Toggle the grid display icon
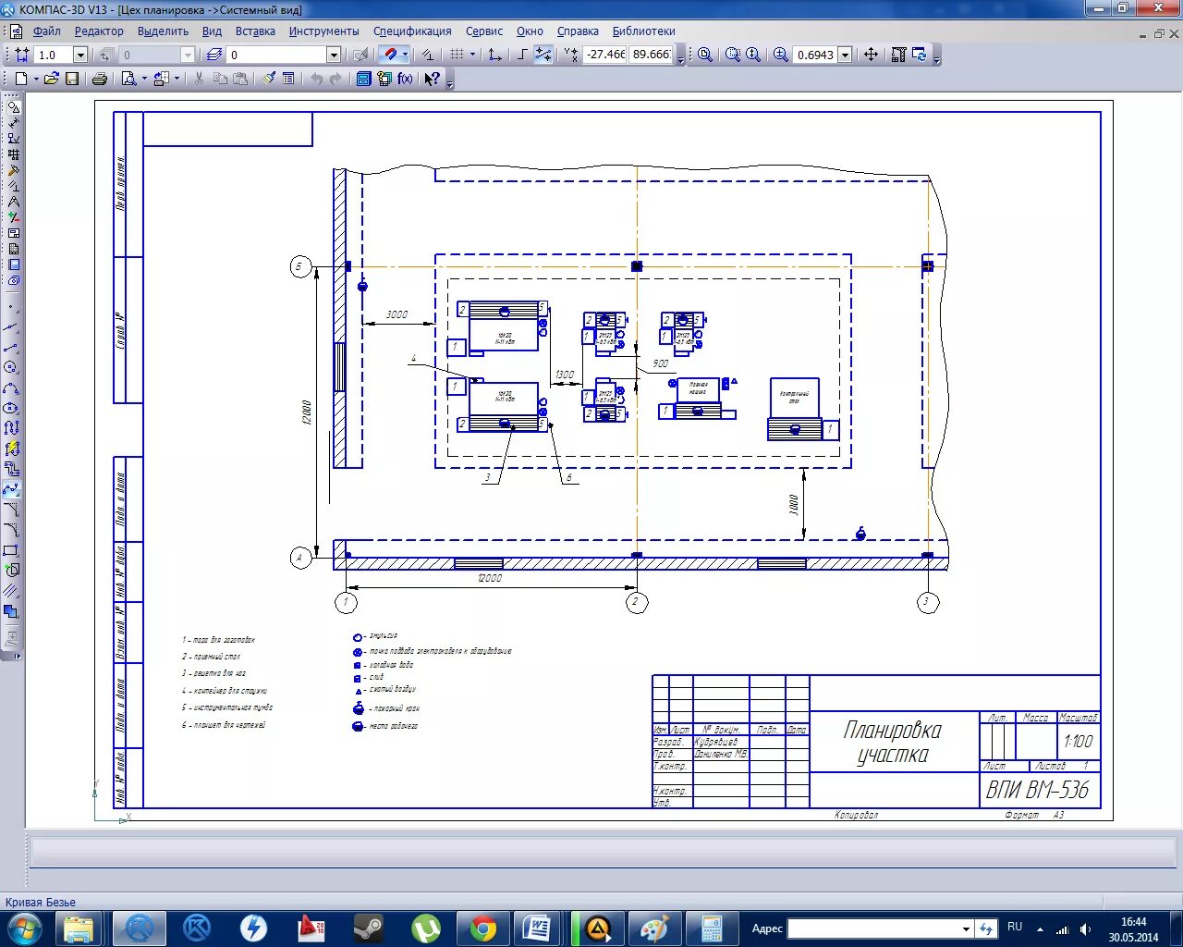The width and height of the screenshot is (1183, 947). coord(457,55)
